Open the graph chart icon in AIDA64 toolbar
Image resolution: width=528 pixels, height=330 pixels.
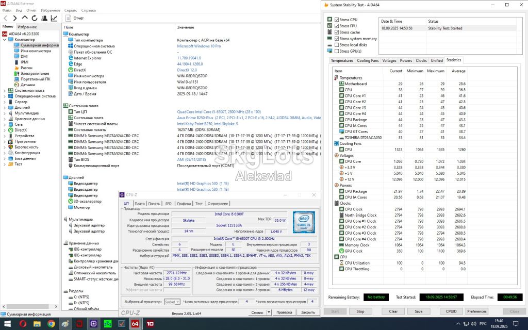coord(54,18)
